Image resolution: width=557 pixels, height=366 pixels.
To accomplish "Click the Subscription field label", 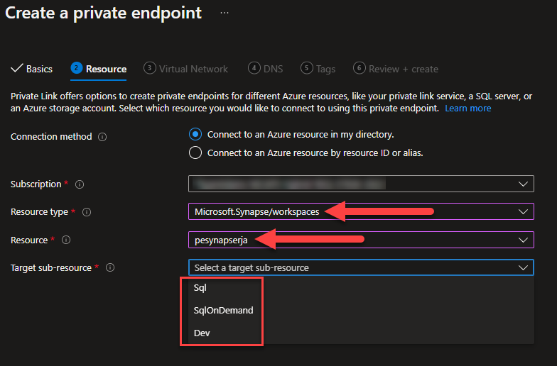I will click(x=36, y=184).
